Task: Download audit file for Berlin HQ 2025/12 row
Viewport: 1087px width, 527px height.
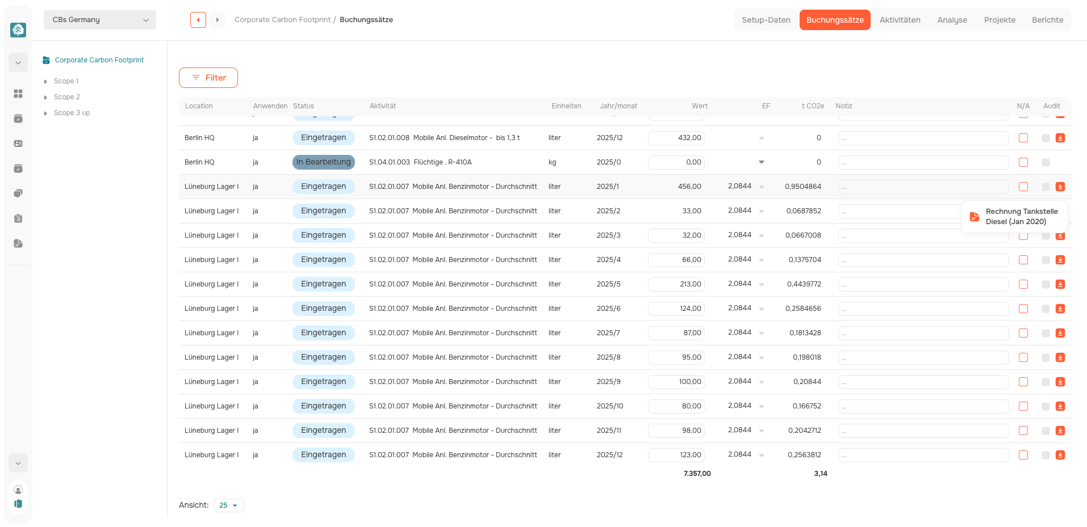Action: [x=1060, y=138]
